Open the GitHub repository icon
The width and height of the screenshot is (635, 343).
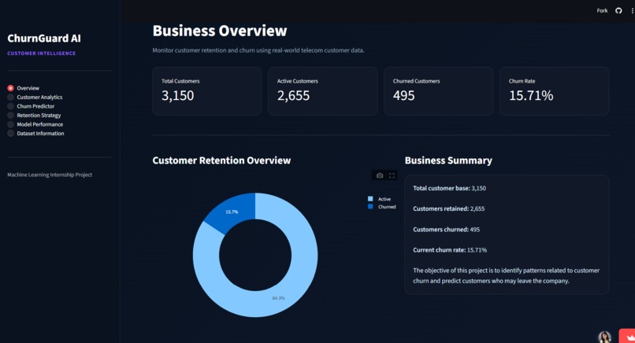pyautogui.click(x=618, y=10)
